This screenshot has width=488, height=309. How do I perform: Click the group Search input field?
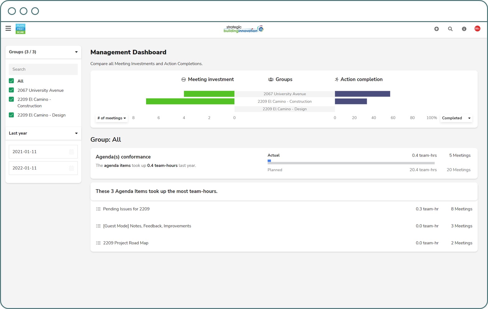[x=43, y=69]
